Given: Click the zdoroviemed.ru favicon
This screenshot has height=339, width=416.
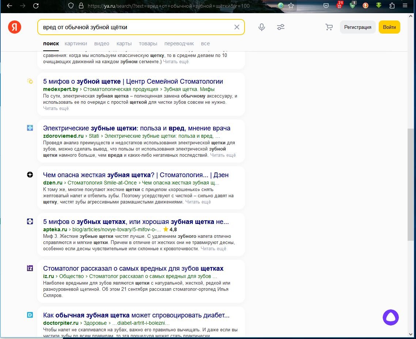Looking at the screenshot, I should 30,128.
